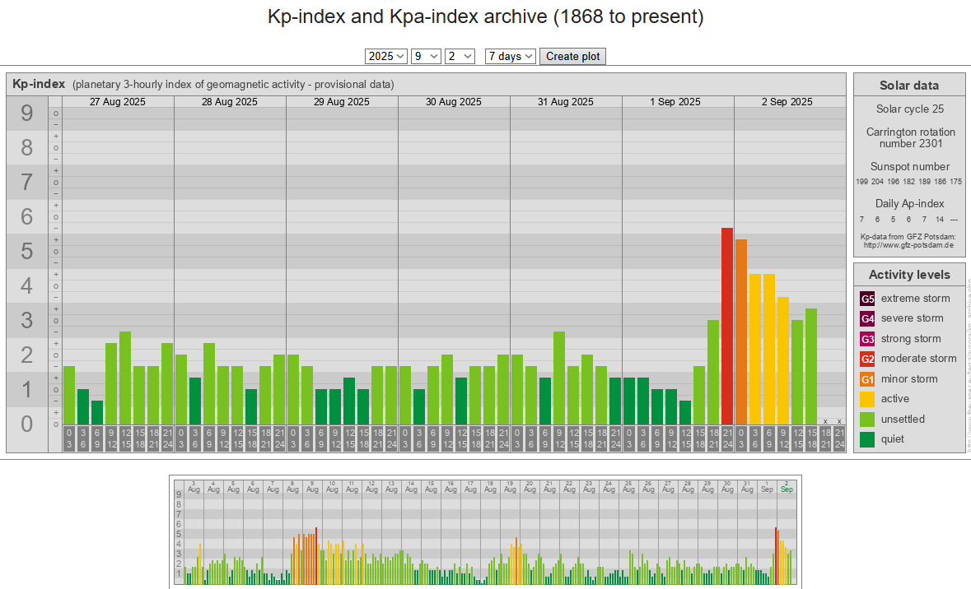
Task: Click the G5 extreme storm legend badge
Action: 867,299
